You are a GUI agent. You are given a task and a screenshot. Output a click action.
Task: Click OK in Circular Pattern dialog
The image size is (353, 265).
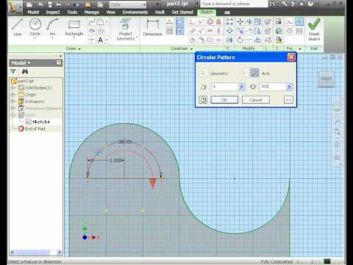click(224, 100)
